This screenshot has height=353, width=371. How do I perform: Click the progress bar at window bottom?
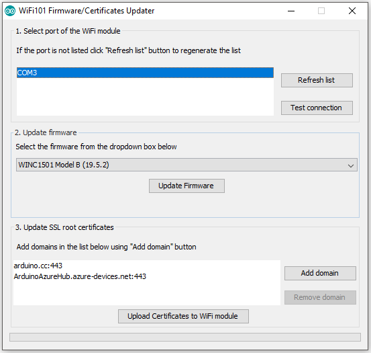pos(185,337)
